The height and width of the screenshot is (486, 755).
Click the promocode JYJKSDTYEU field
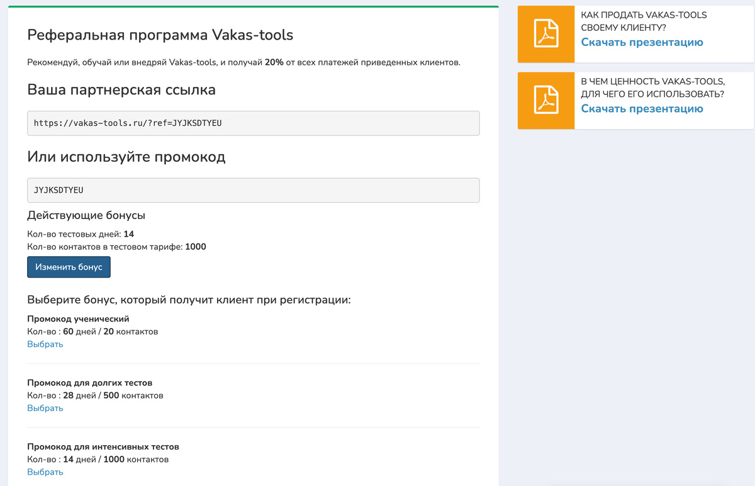click(x=252, y=189)
